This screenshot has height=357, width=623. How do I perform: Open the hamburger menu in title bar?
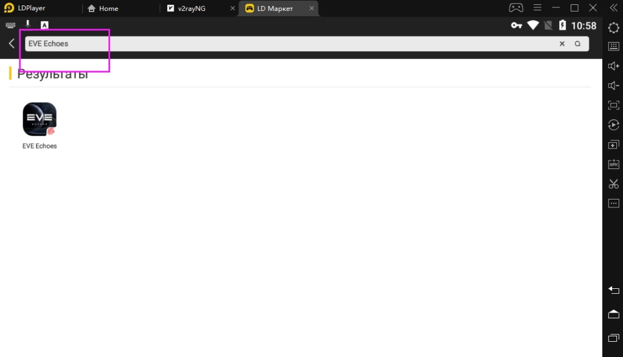pos(536,8)
